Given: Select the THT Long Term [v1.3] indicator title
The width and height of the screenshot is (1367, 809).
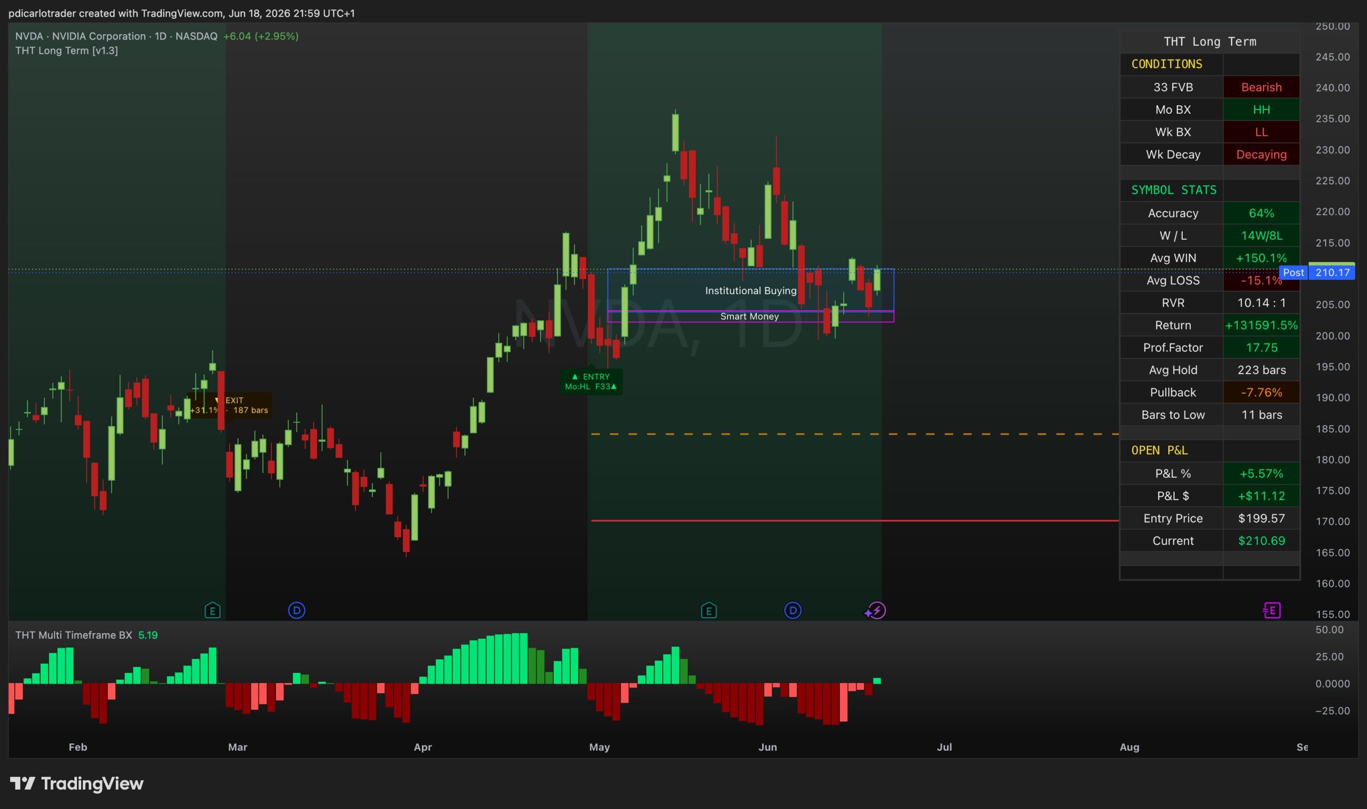Looking at the screenshot, I should [67, 51].
